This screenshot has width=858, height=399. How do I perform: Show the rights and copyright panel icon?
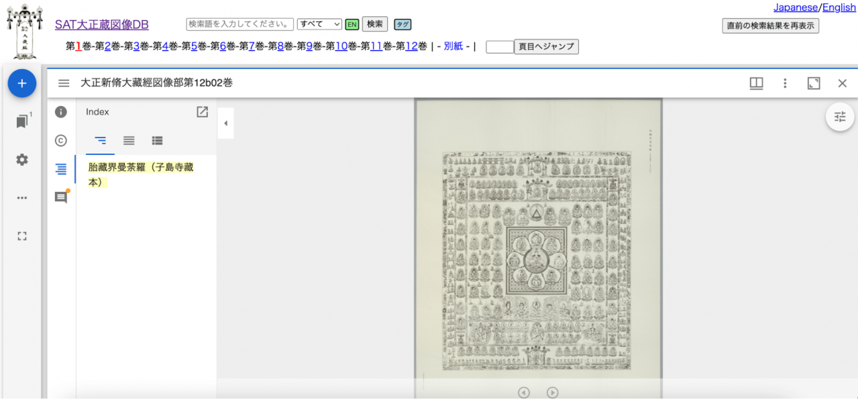[61, 141]
